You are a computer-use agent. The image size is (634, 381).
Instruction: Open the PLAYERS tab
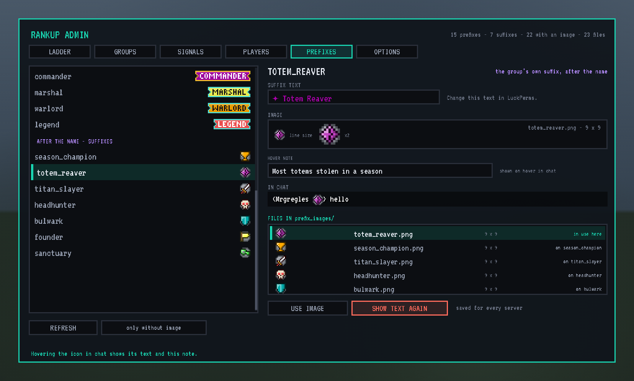256,52
